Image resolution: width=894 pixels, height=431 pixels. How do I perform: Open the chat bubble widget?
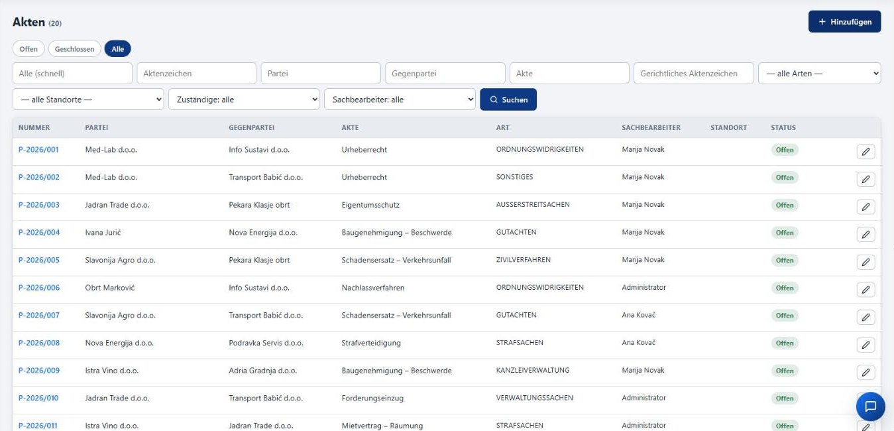pos(871,406)
